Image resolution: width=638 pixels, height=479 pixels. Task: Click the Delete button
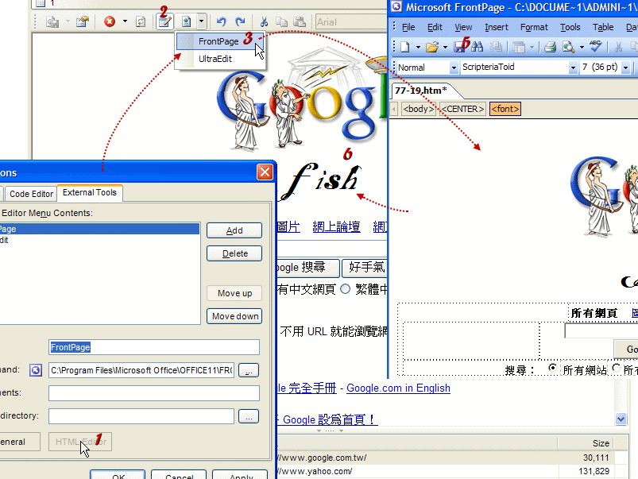coord(234,253)
